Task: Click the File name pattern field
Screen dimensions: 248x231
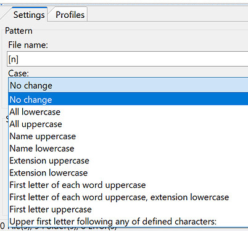Action: click(128, 59)
